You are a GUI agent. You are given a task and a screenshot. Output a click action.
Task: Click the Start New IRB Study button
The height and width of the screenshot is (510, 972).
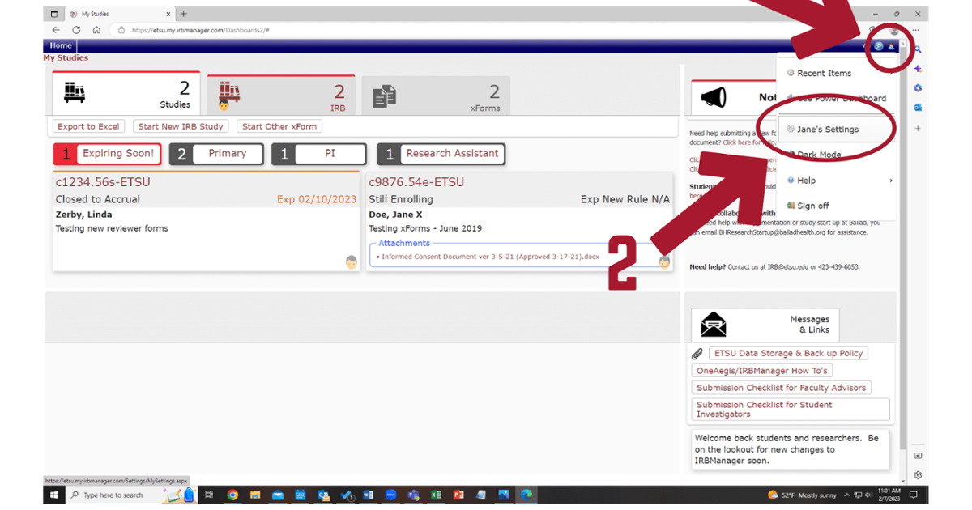coord(181,126)
